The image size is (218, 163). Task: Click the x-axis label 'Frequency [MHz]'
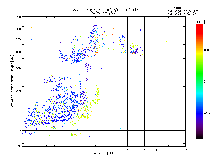click(x=103, y=153)
